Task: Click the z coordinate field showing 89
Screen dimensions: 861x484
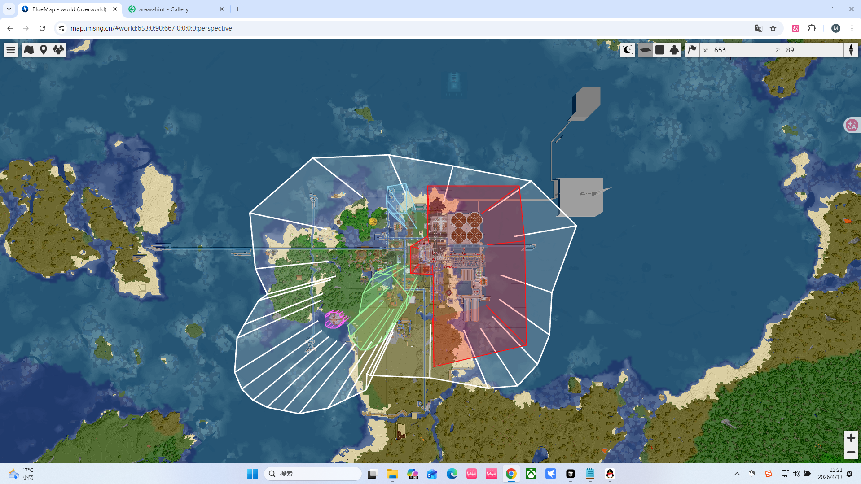Action: tap(808, 50)
